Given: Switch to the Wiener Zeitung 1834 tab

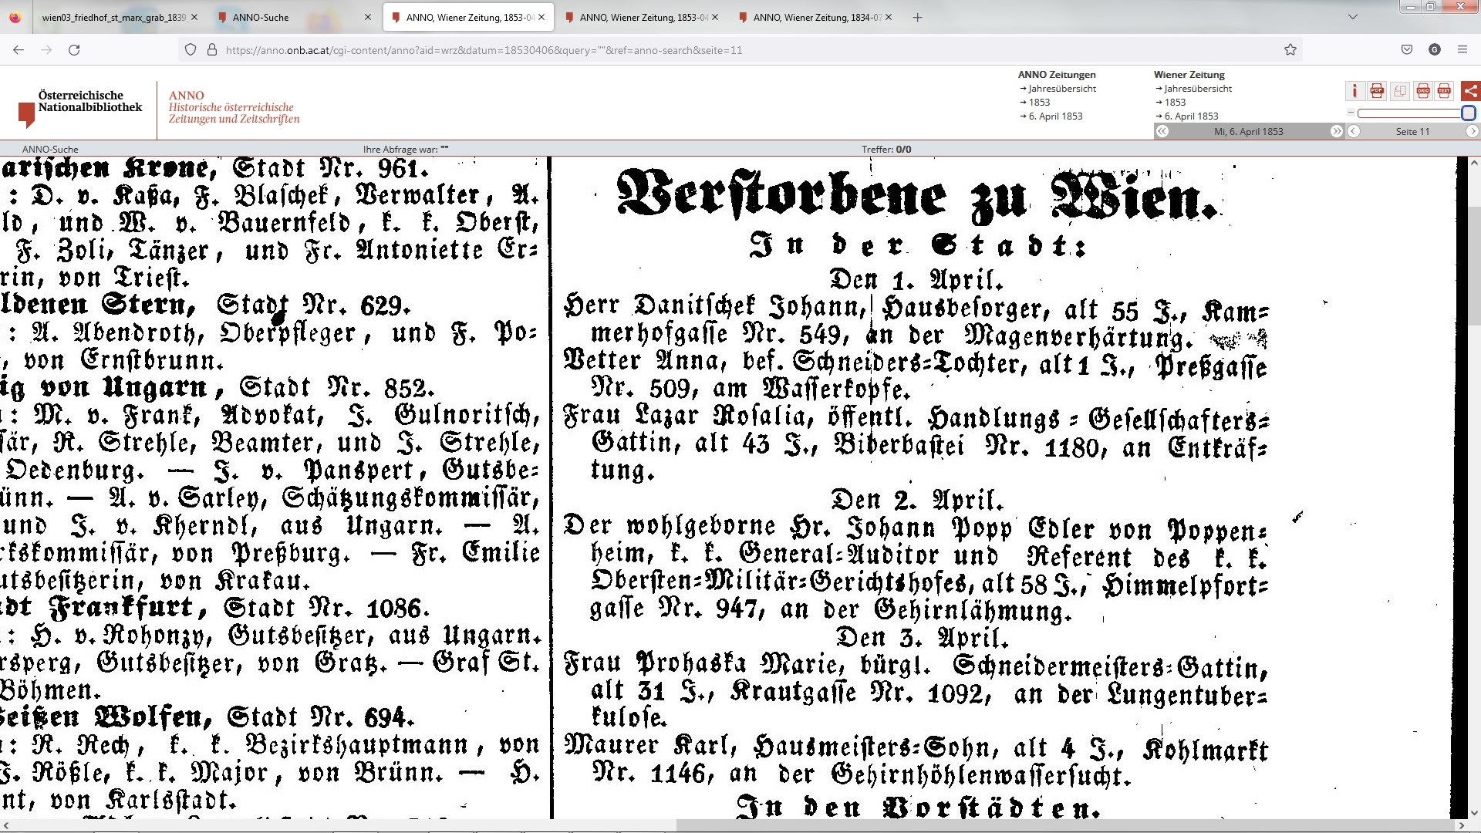Looking at the screenshot, I should [x=815, y=17].
